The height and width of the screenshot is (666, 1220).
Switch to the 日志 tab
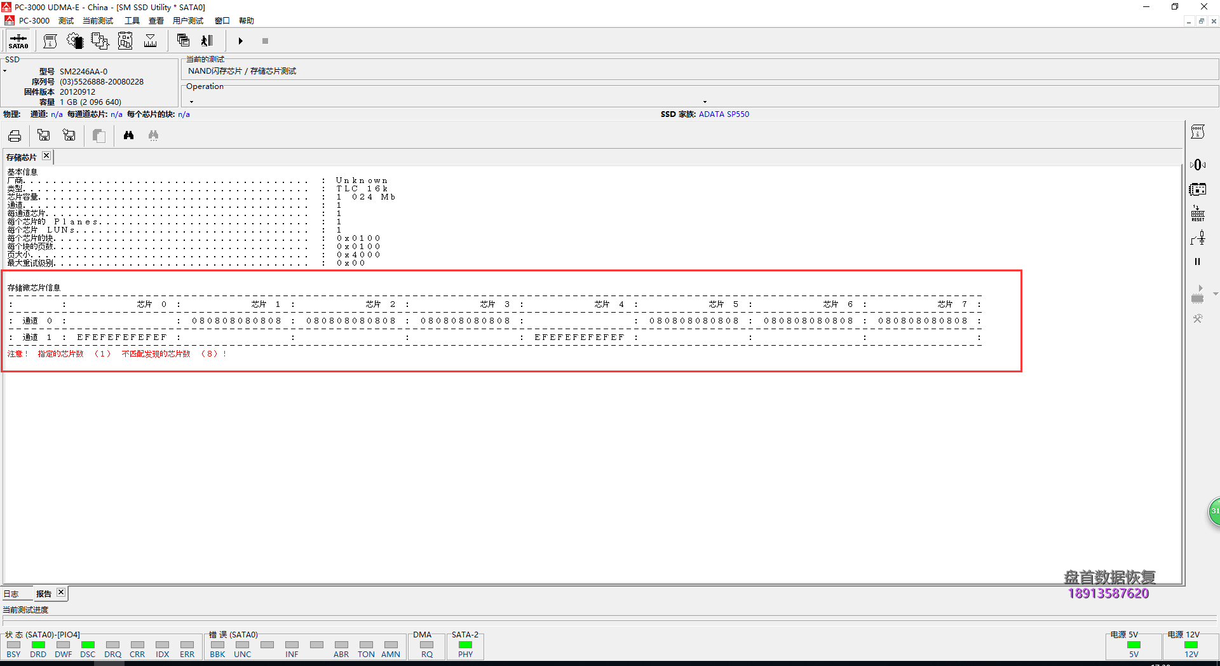point(11,594)
